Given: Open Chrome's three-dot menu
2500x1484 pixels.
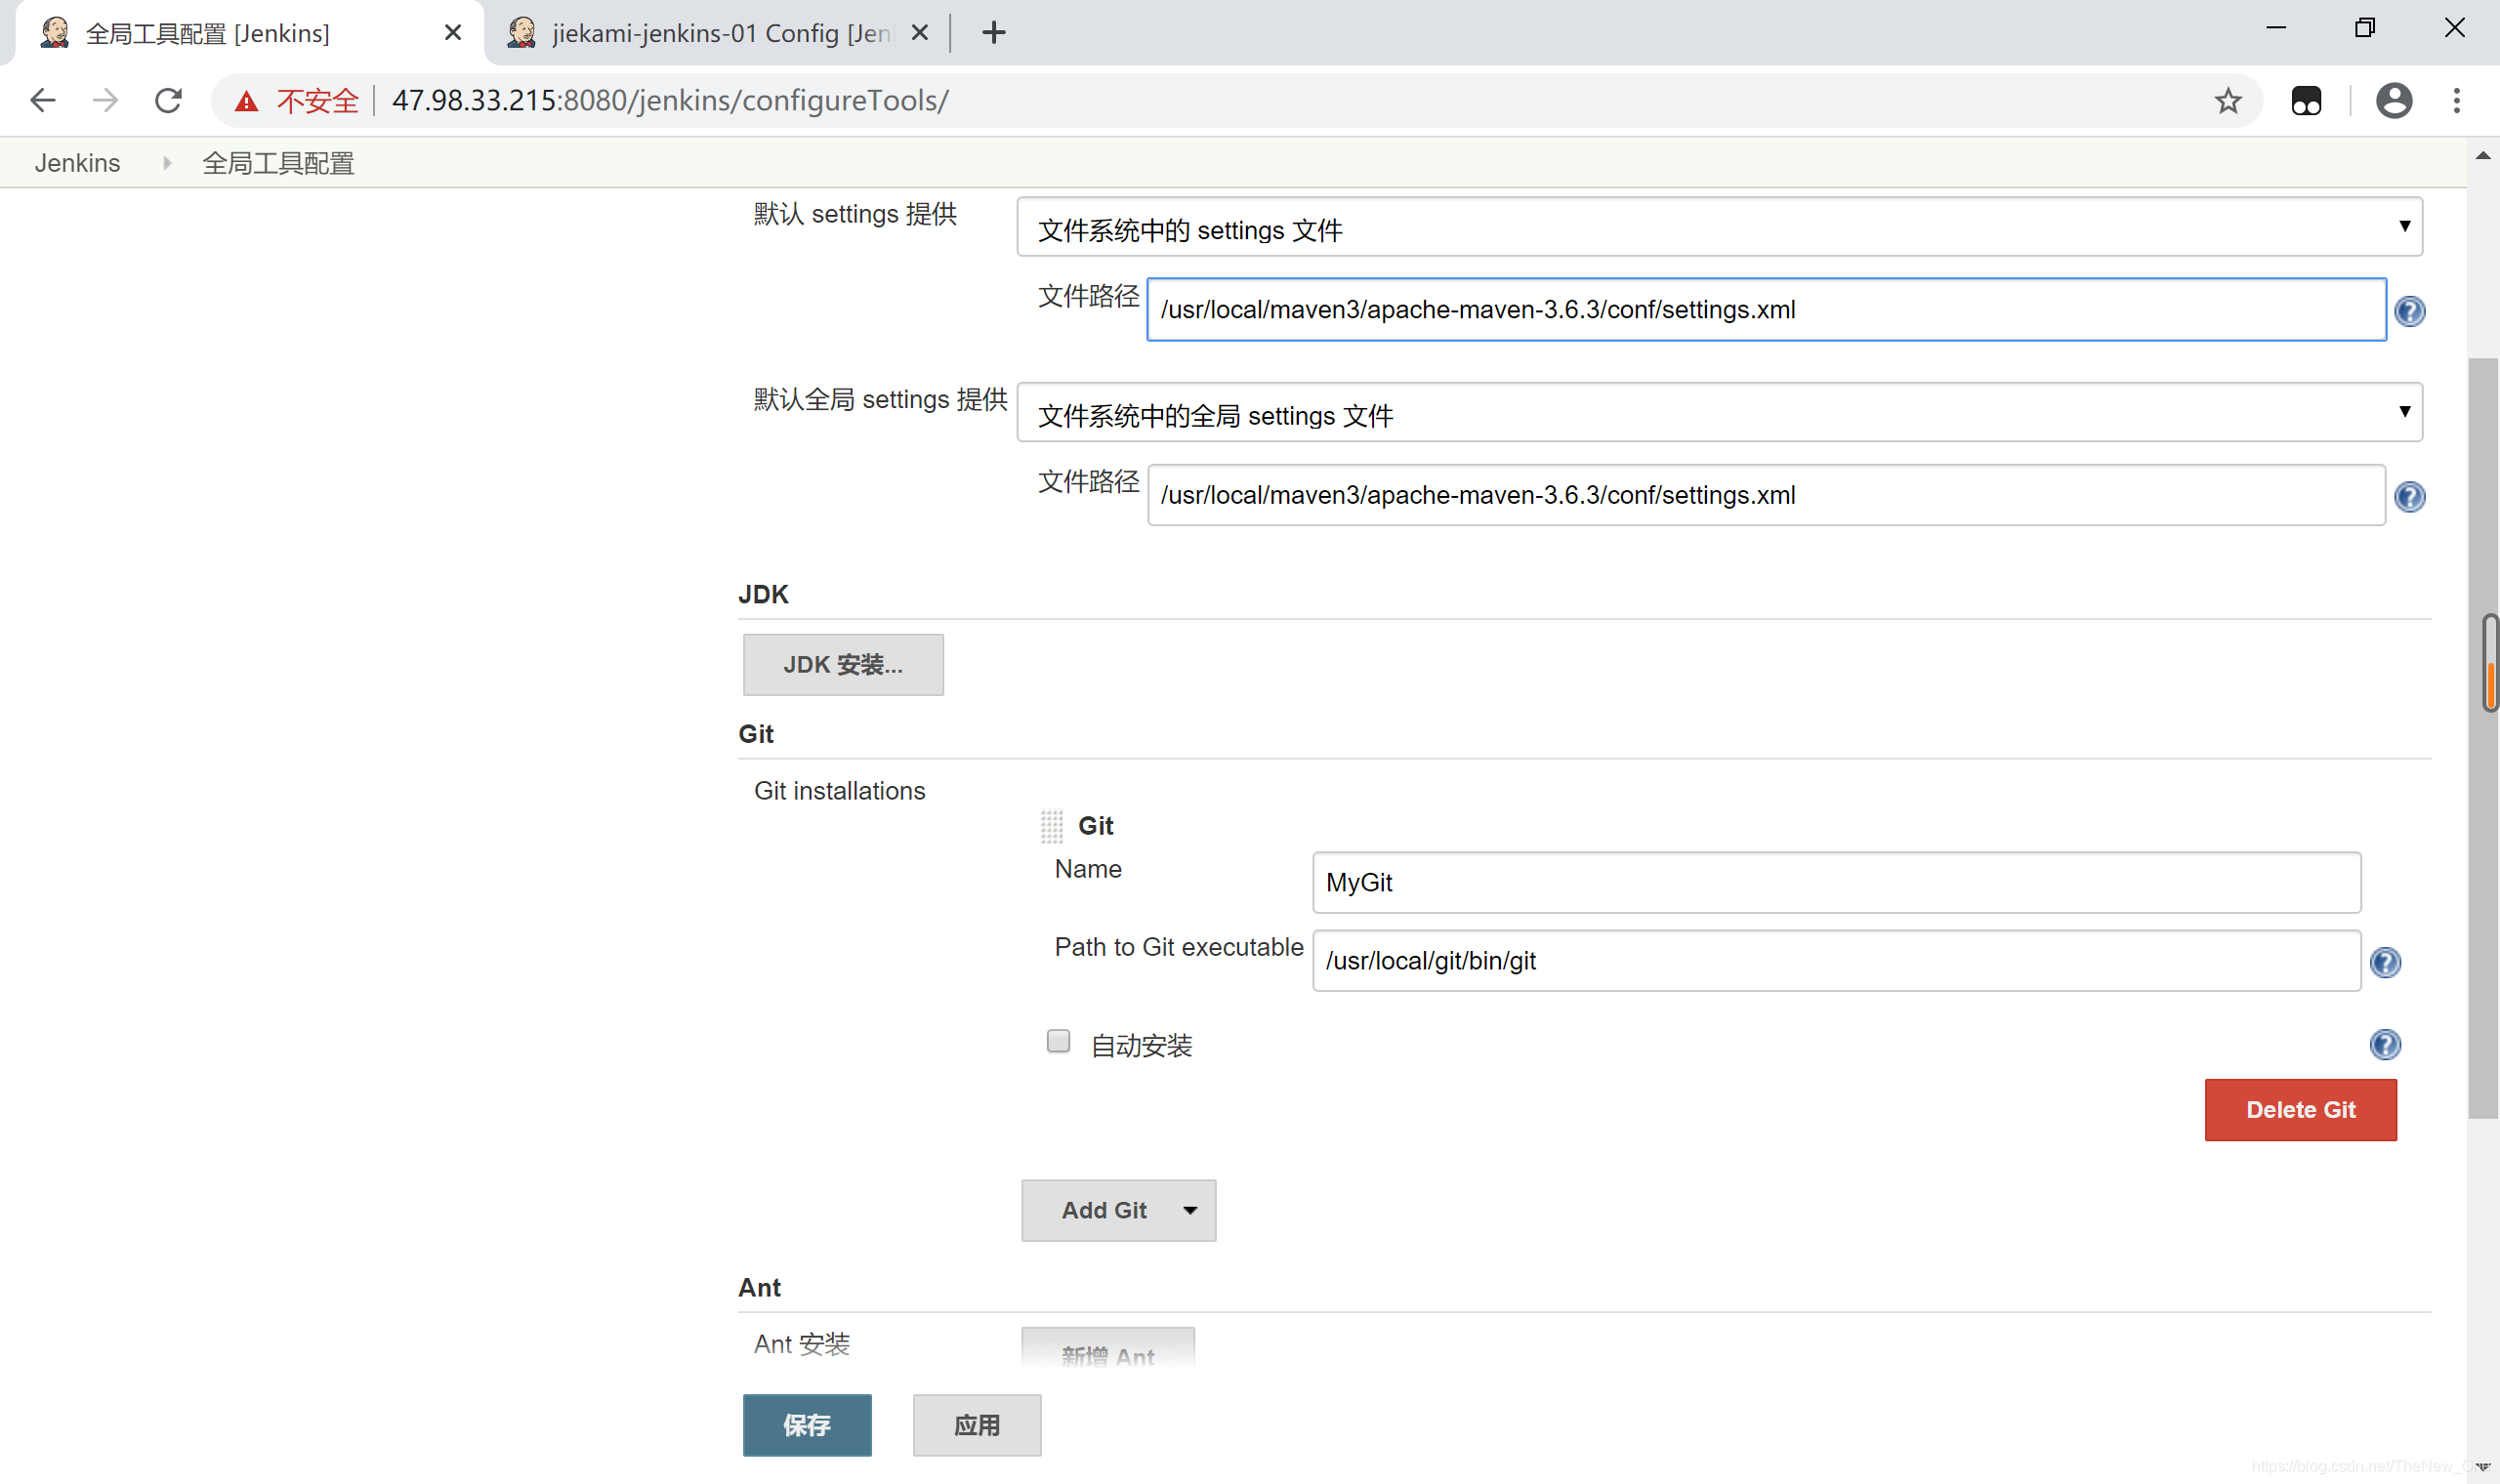Looking at the screenshot, I should point(2456,100).
